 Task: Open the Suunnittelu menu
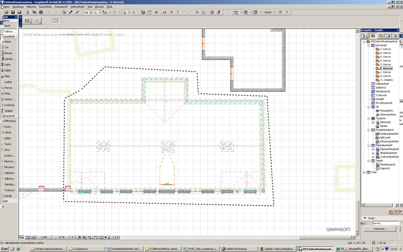click(x=45, y=7)
